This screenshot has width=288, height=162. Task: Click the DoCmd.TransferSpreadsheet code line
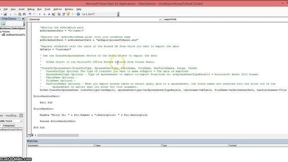(163, 90)
